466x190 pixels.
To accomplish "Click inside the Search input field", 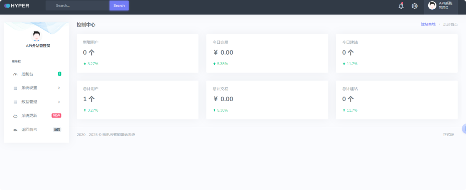I will [x=77, y=5].
